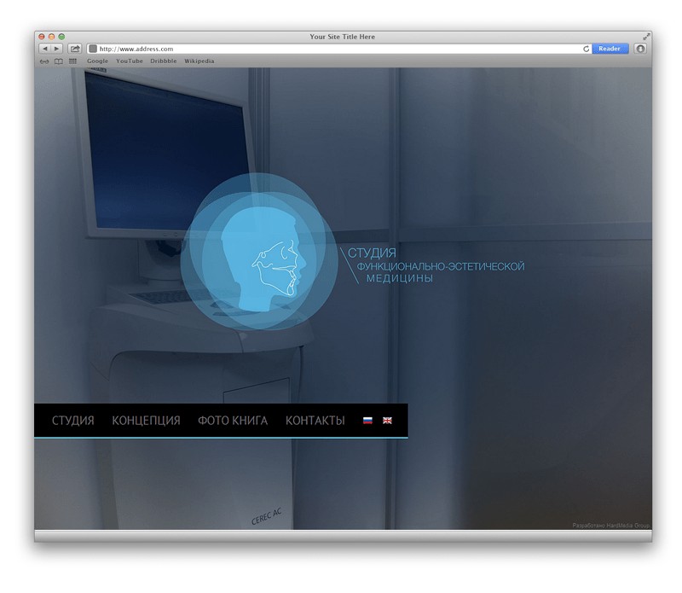
Task: Click the Разработано HardMedia Group credit
Action: (610, 526)
